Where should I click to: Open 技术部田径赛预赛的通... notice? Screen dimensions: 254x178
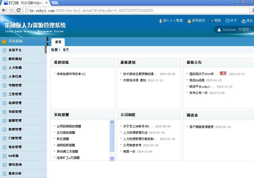[140, 74]
